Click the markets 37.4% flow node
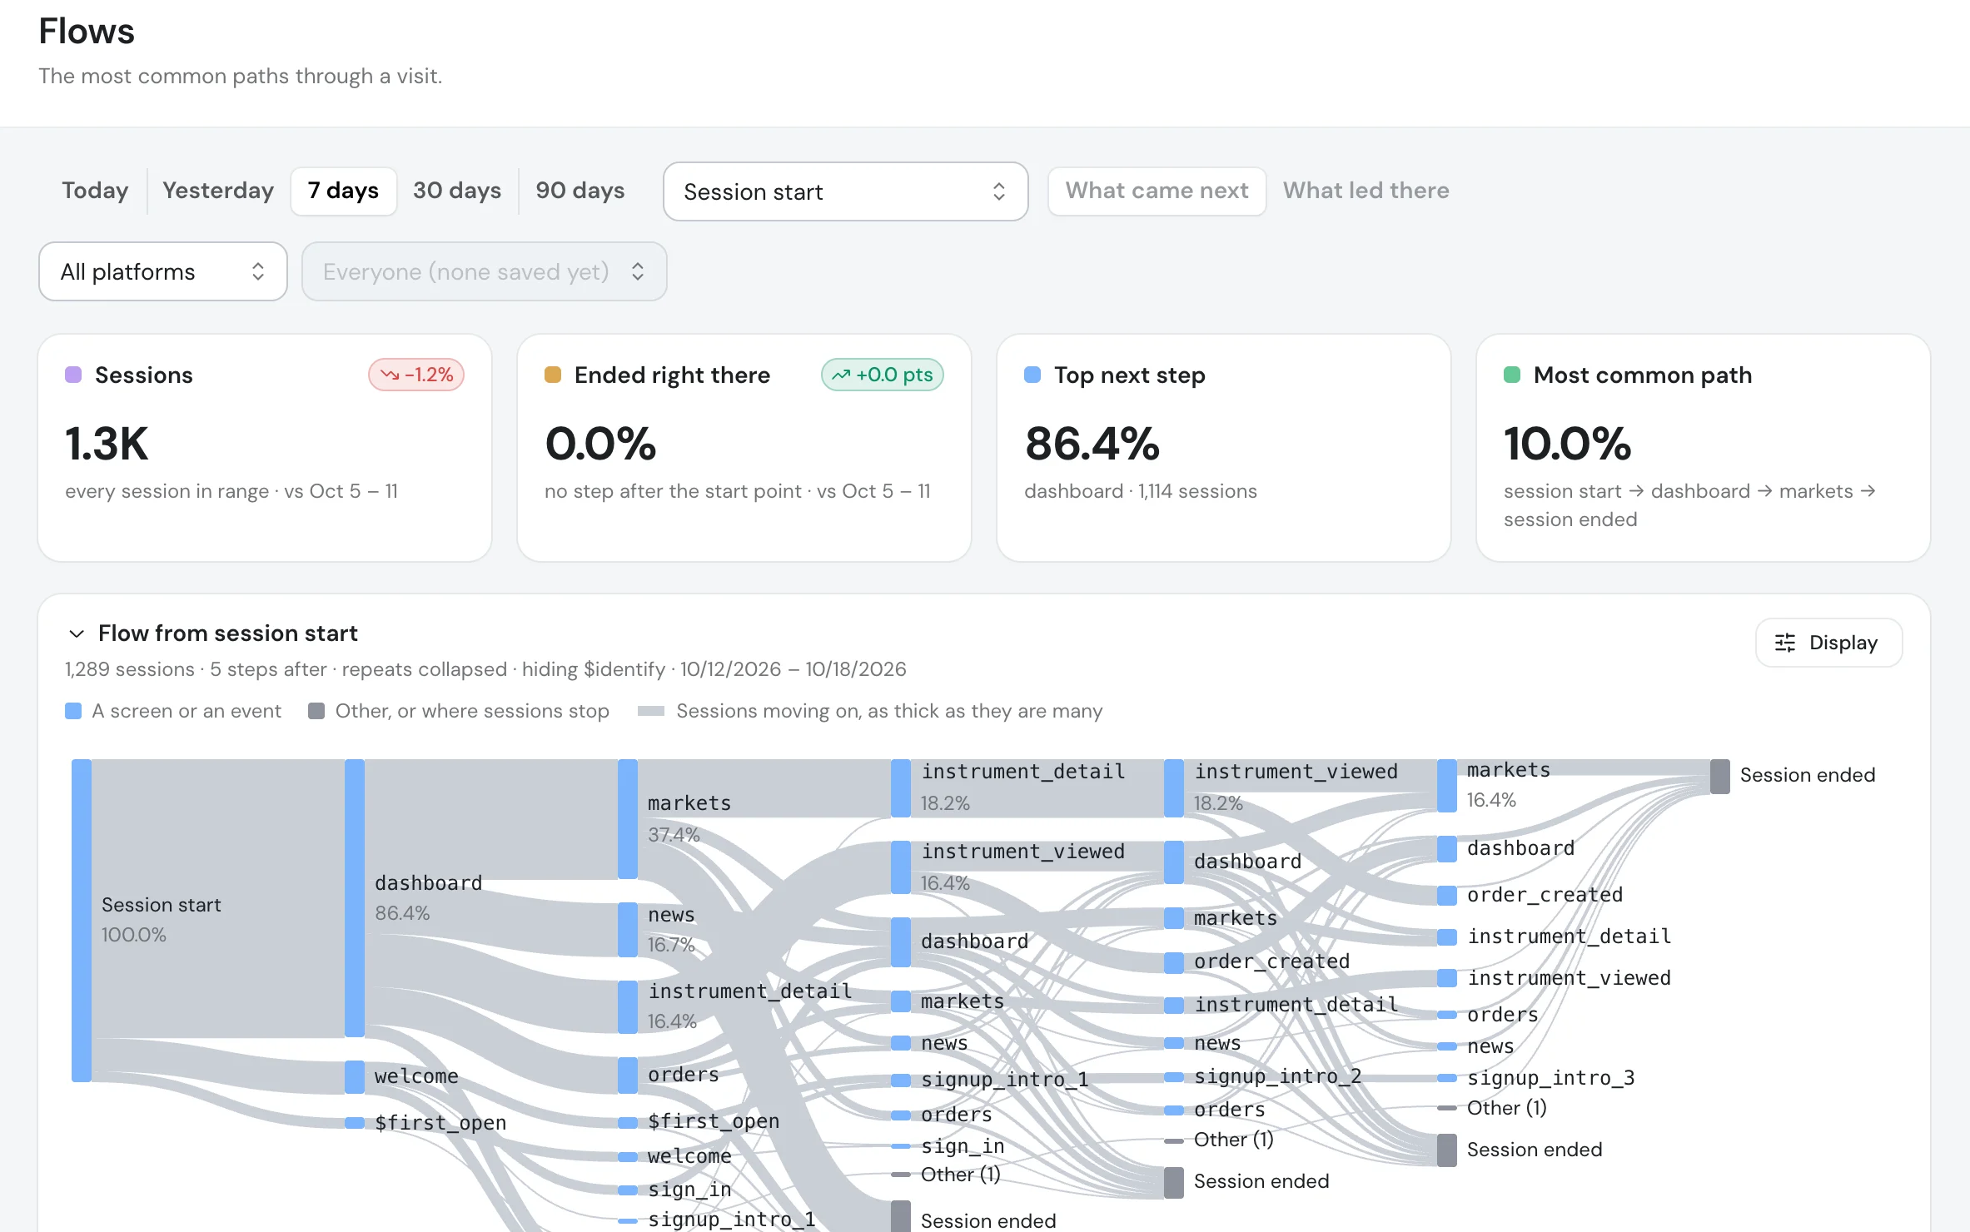Viewport: 1970px width, 1232px height. [x=628, y=819]
